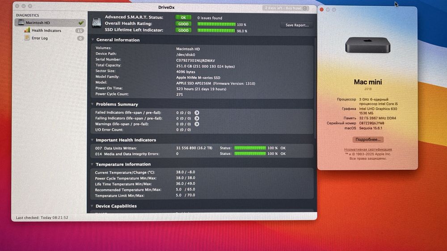Close the About This Mac window

321,9
